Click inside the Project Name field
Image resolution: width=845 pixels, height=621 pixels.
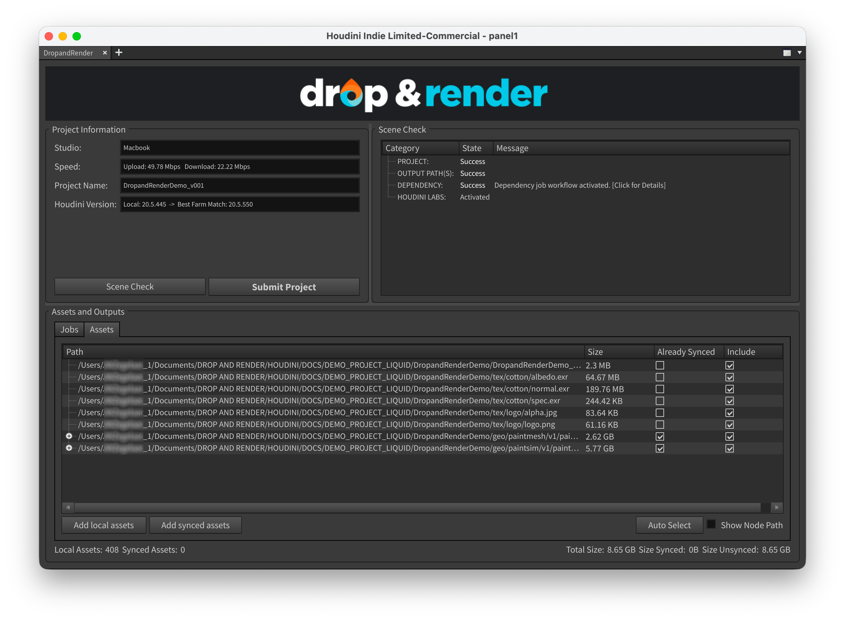point(239,185)
